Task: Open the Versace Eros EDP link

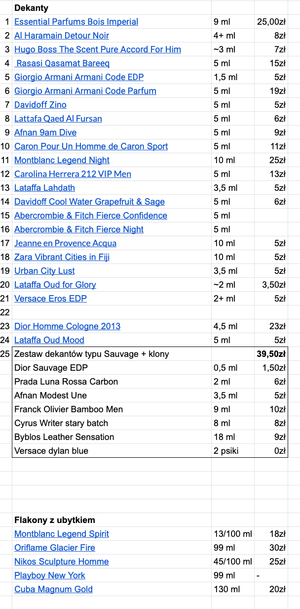Action: [50, 299]
